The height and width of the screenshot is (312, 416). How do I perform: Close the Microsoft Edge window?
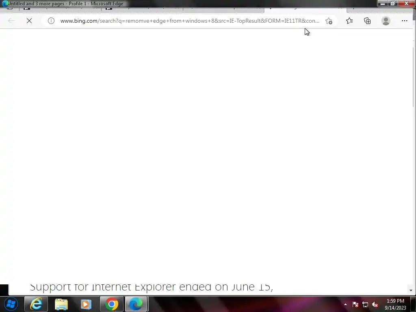pyautogui.click(x=406, y=3)
